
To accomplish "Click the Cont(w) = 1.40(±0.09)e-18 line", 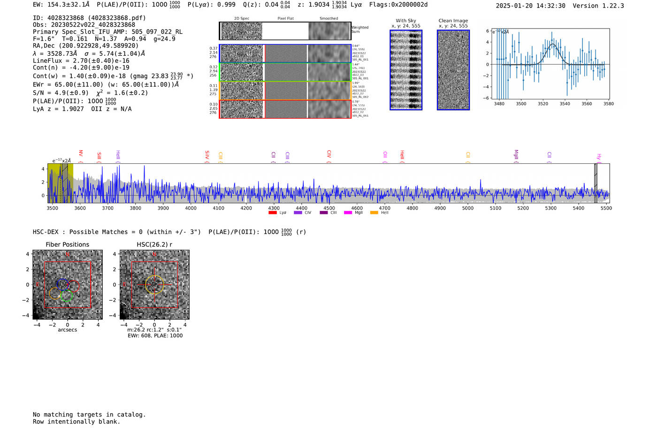I will click(113, 76).
